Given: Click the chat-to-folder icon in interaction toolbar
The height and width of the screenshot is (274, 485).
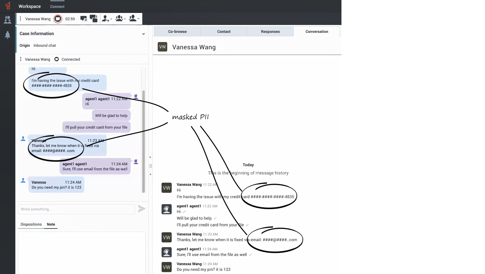Looking at the screenshot, I should pyautogui.click(x=93, y=19).
